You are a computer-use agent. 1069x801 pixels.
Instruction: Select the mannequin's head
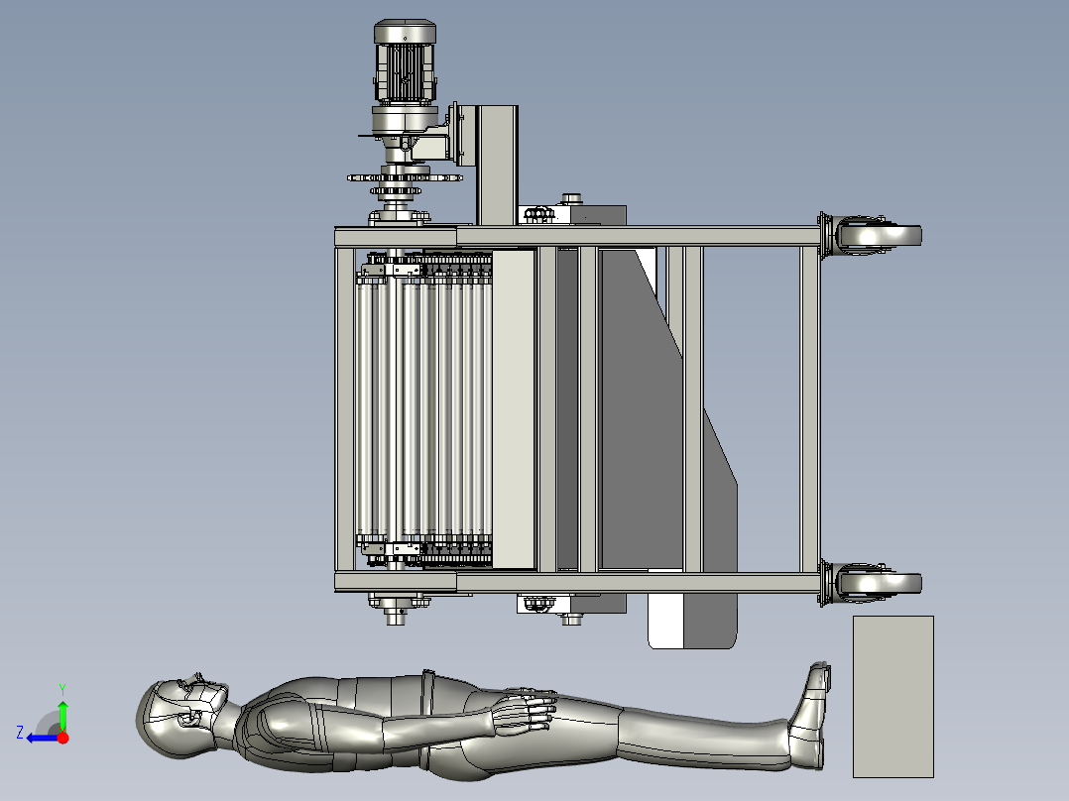pos(180,715)
